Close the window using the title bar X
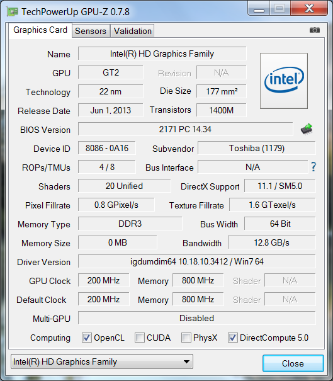This screenshot has width=333, height=381. 310,9
